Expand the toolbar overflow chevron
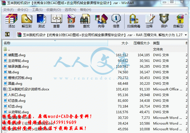The width and height of the screenshot is (190, 133). pyautogui.click(x=186, y=14)
